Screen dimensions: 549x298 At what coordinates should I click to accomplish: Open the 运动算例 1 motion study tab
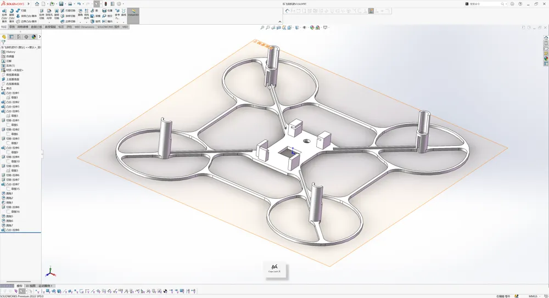(x=46, y=286)
